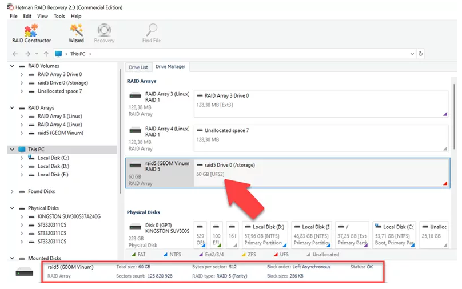The width and height of the screenshot is (462, 289).
Task: Select the 529 OEM partition block
Action: [x=200, y=235]
